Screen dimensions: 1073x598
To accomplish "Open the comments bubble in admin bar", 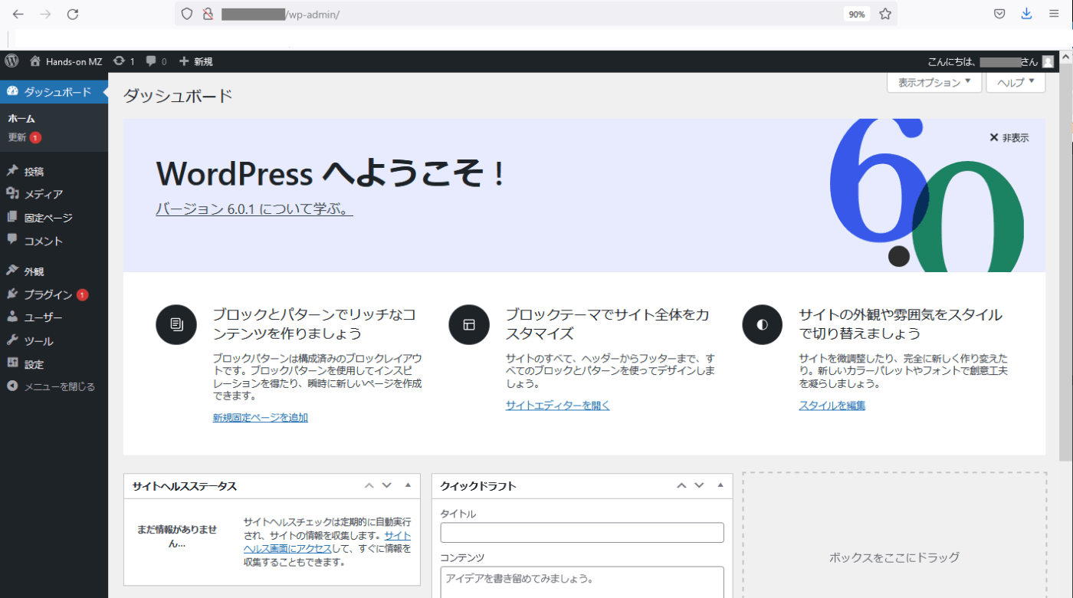I will (x=152, y=61).
